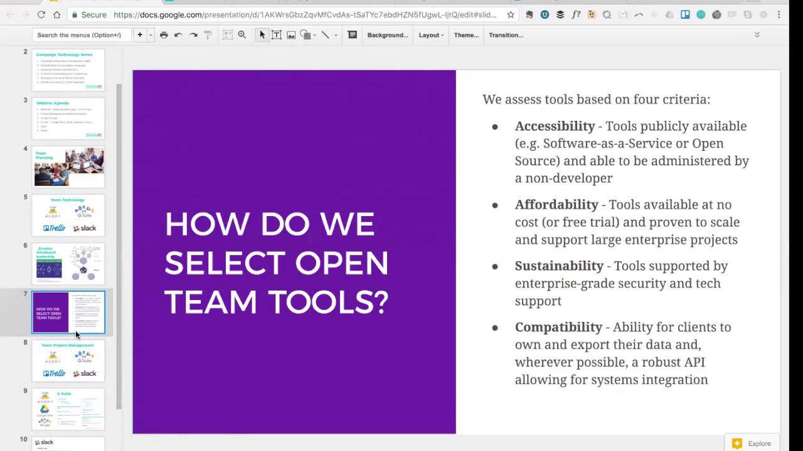This screenshot has height=451, width=803.
Task: Select slide 6 distributed leadership thumbnail
Action: (x=68, y=264)
